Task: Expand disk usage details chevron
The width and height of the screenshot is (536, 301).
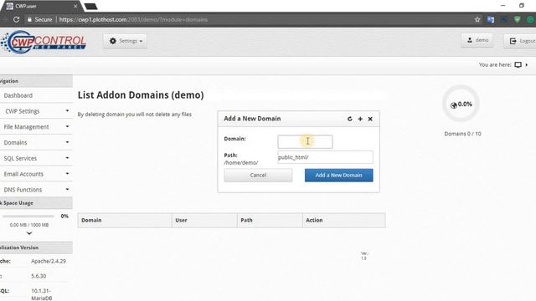Action: (29, 233)
